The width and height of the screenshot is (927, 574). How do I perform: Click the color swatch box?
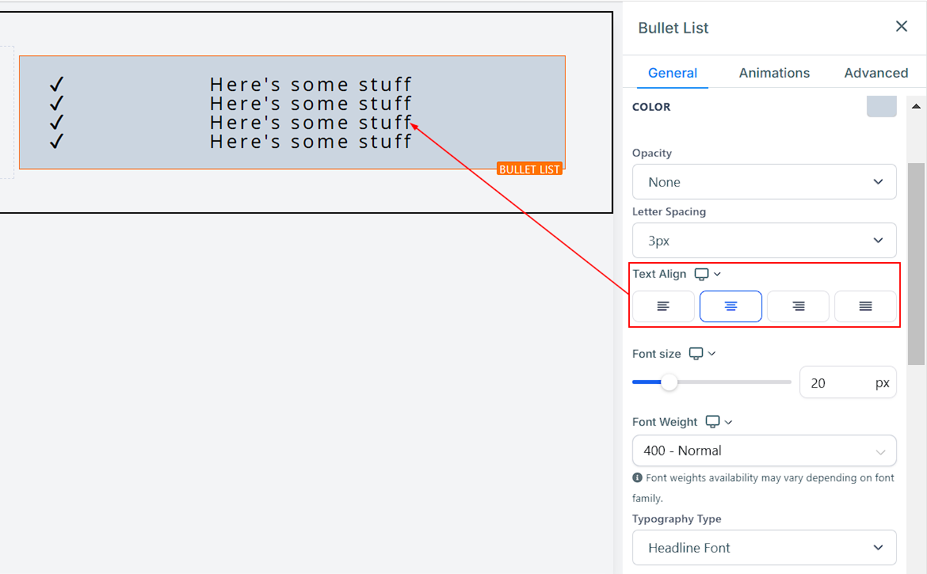pos(881,106)
